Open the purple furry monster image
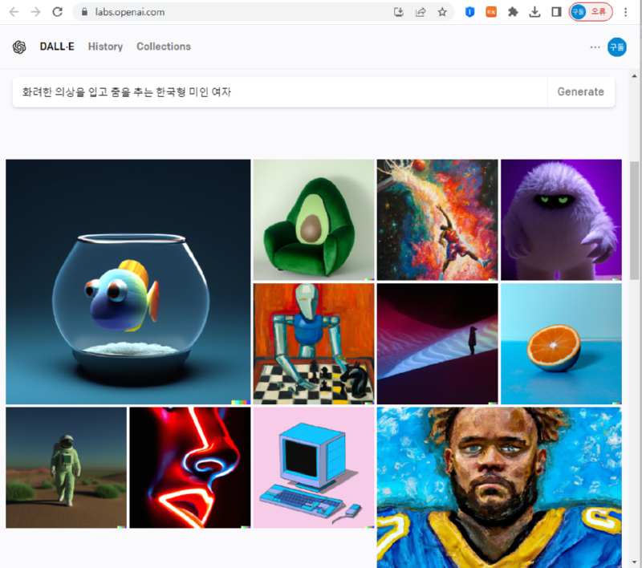 [561, 220]
